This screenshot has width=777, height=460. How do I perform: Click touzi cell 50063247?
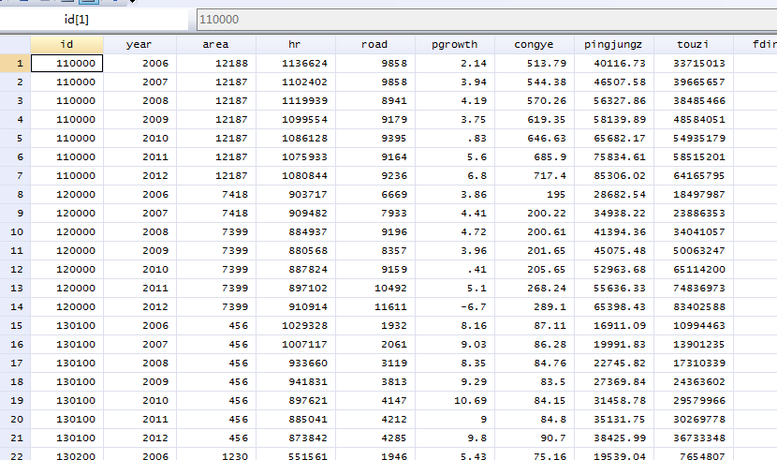pyautogui.click(x=694, y=251)
